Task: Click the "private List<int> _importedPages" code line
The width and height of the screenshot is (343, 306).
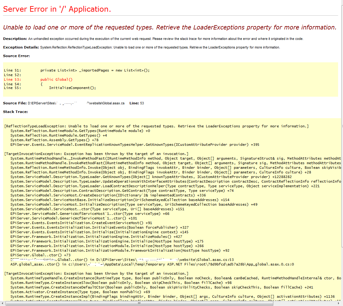Action: point(95,70)
